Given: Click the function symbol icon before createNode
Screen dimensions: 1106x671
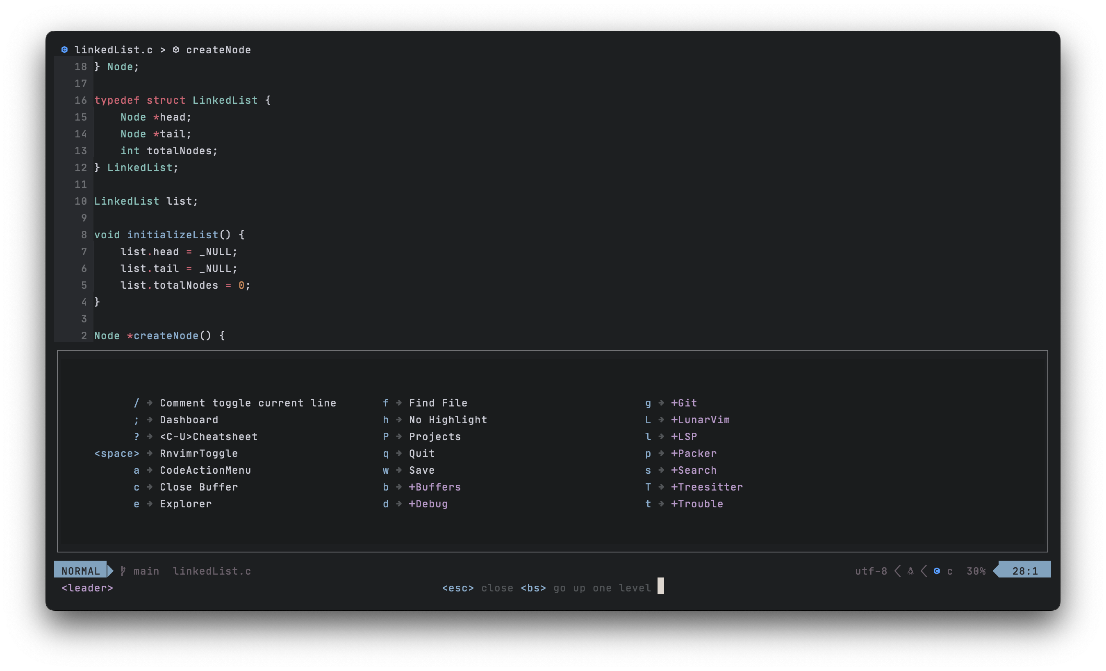Looking at the screenshot, I should (x=176, y=49).
